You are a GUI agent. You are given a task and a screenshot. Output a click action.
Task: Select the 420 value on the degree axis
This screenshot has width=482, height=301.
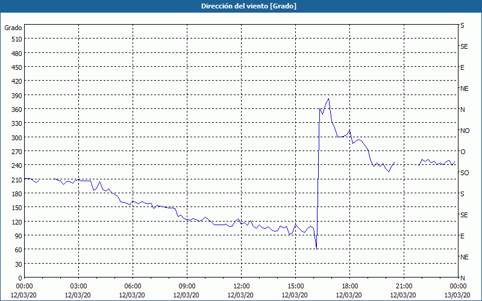17,81
